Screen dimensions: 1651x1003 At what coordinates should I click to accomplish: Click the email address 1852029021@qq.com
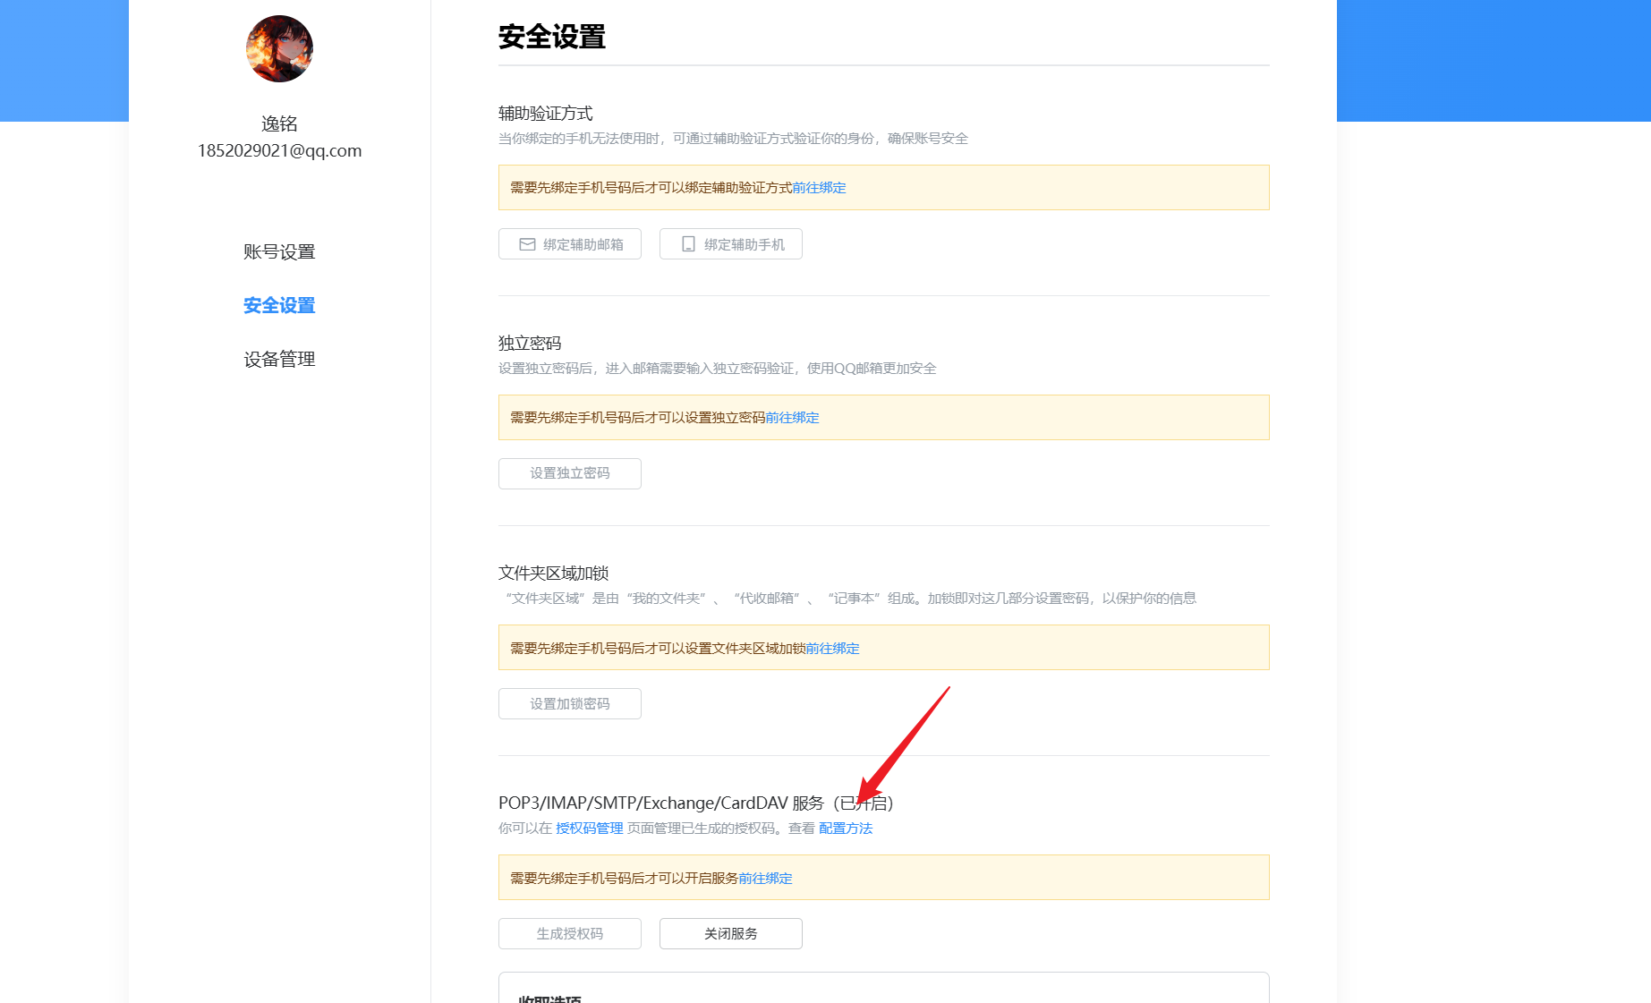tap(279, 150)
